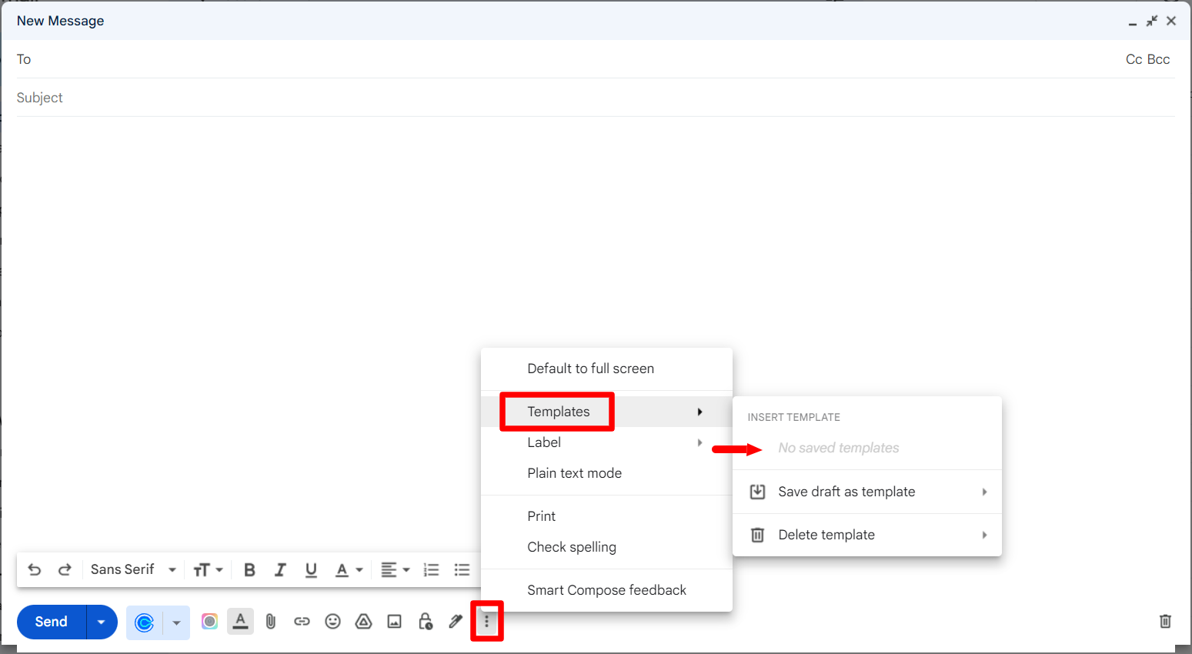The width and height of the screenshot is (1192, 654).
Task: Exit full screen compose window
Action: click(x=1151, y=21)
